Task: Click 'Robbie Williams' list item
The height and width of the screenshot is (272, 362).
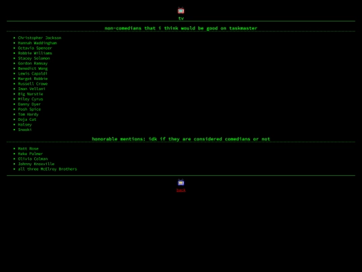Action: tap(35, 53)
